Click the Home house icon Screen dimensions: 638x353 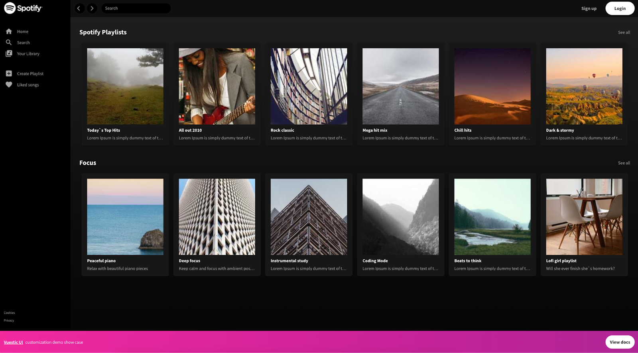[9, 31]
